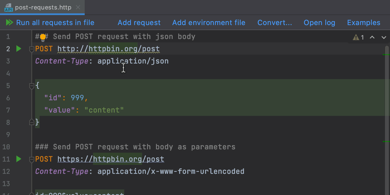Click the 999 value
This screenshot has height=195, width=390.
pos(77,98)
